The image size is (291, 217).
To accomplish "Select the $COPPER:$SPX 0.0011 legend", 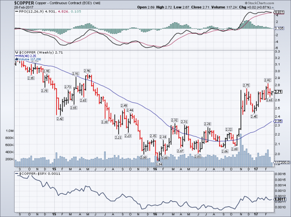I will coord(38,174).
